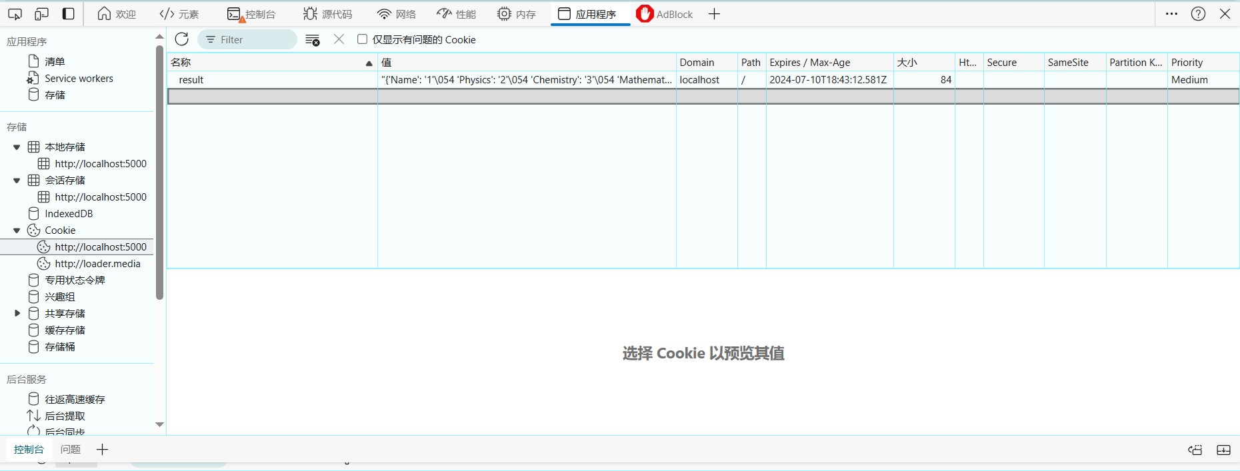Toggle device emulation icon
The image size is (1240, 471).
[41, 14]
